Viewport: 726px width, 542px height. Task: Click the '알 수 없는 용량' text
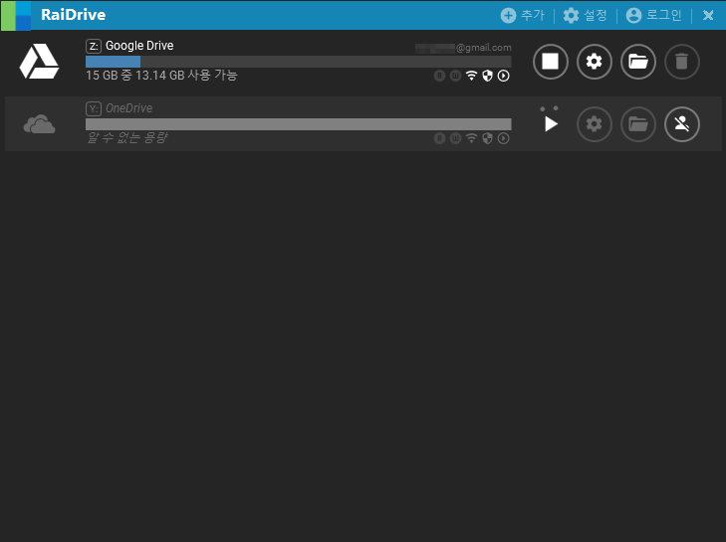tap(127, 138)
